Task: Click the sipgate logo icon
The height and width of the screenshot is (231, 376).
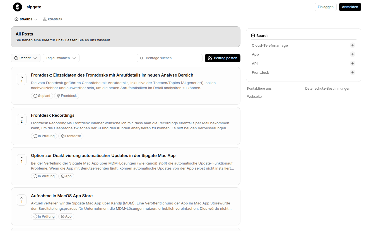Action: (x=18, y=7)
